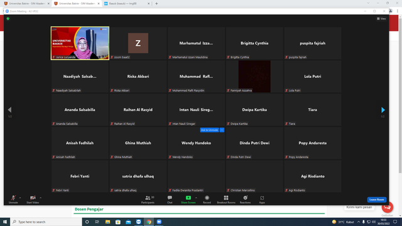This screenshot has width=402, height=226.
Task: Select Dwipa Kartika participant tile
Action: click(x=254, y=110)
